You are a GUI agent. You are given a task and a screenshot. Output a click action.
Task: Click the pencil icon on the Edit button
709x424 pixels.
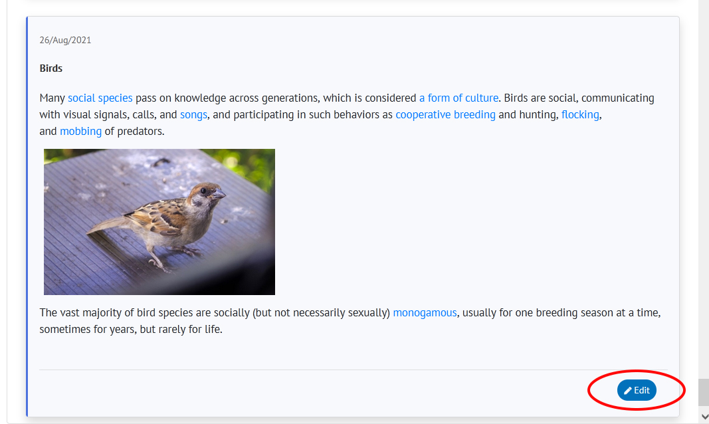tap(628, 391)
